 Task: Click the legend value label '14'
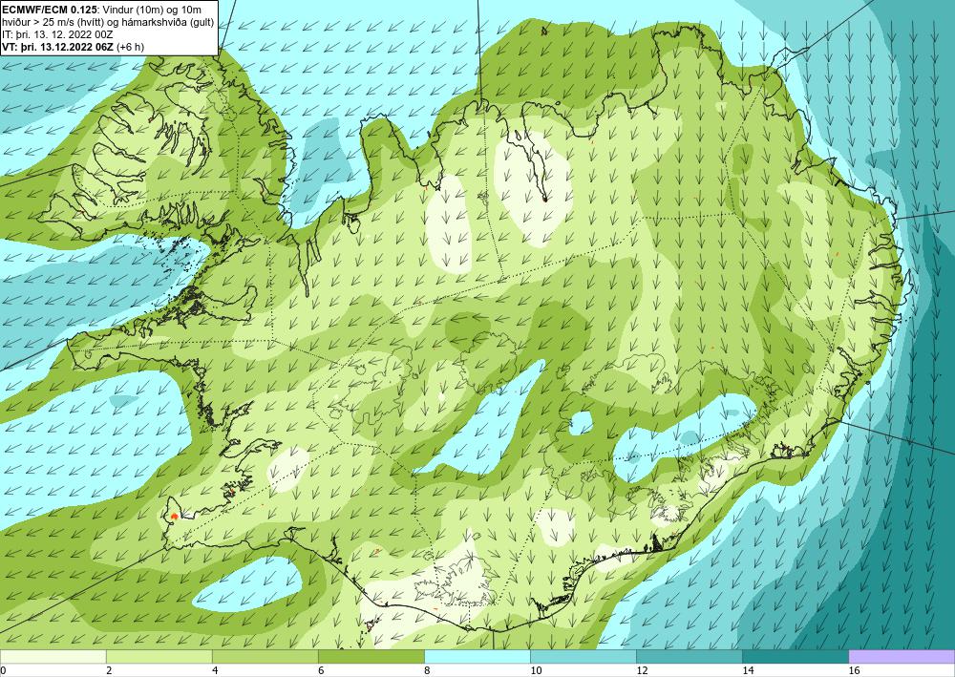[x=748, y=670]
